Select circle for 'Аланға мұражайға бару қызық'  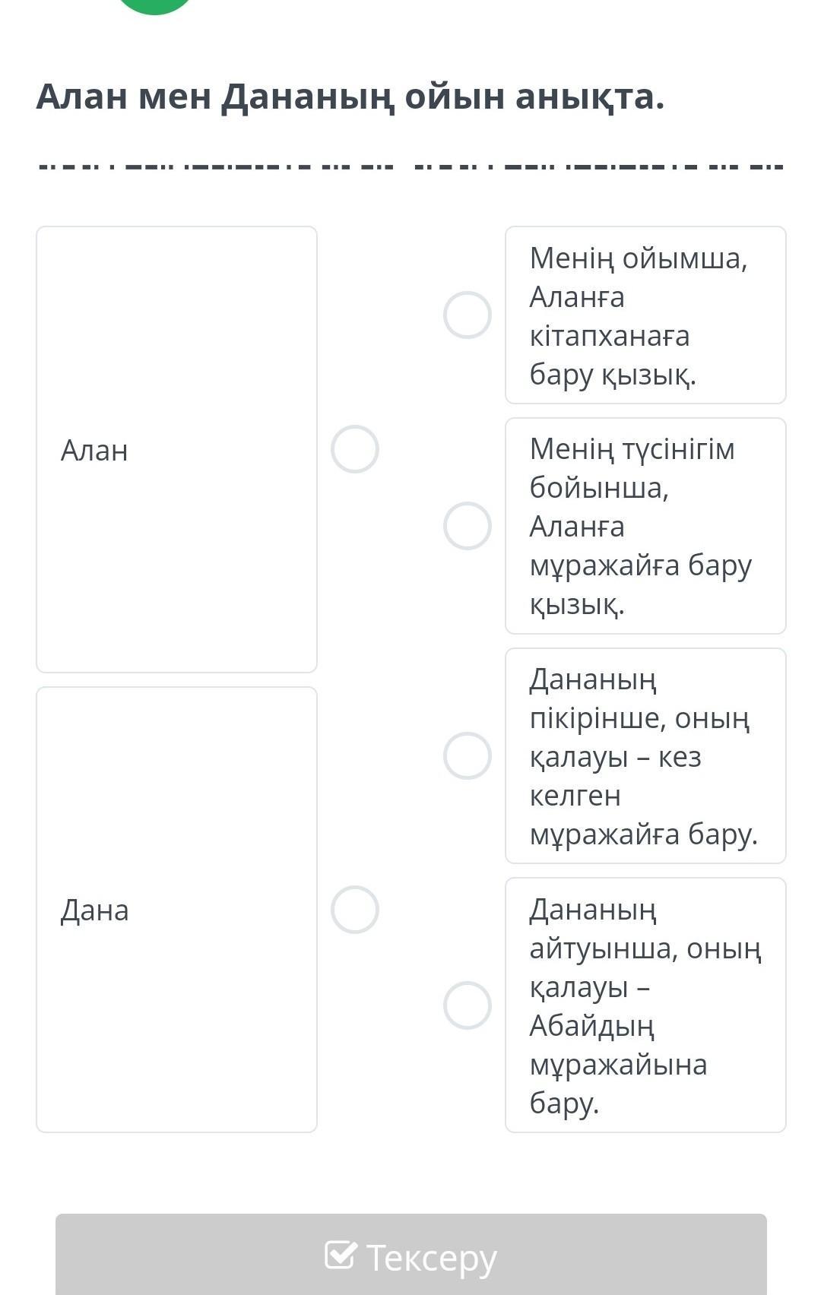[x=468, y=526]
